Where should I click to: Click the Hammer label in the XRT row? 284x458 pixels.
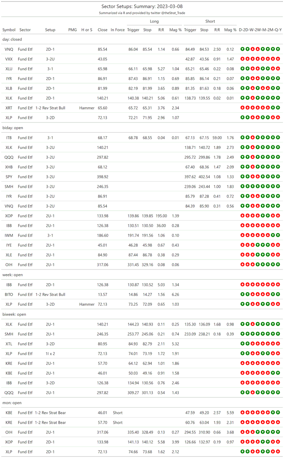coord(87,108)
